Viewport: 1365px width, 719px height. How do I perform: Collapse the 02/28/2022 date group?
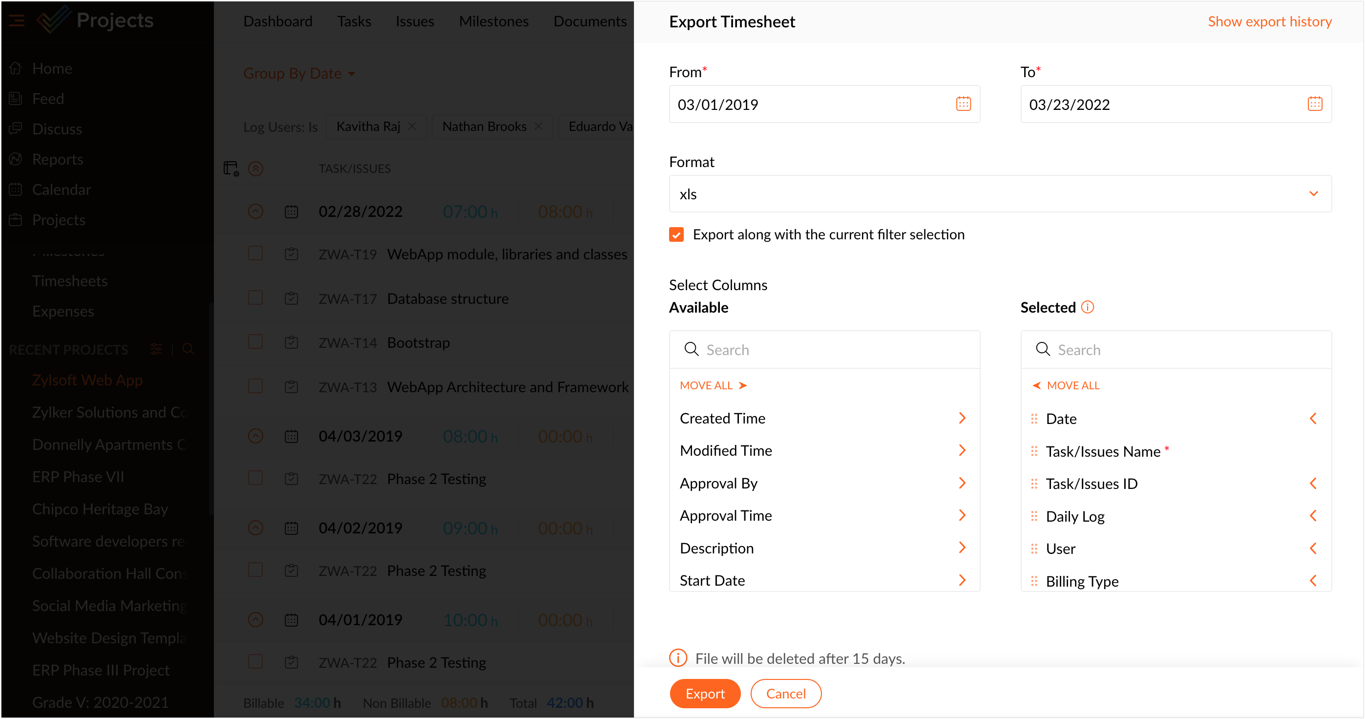tap(256, 212)
